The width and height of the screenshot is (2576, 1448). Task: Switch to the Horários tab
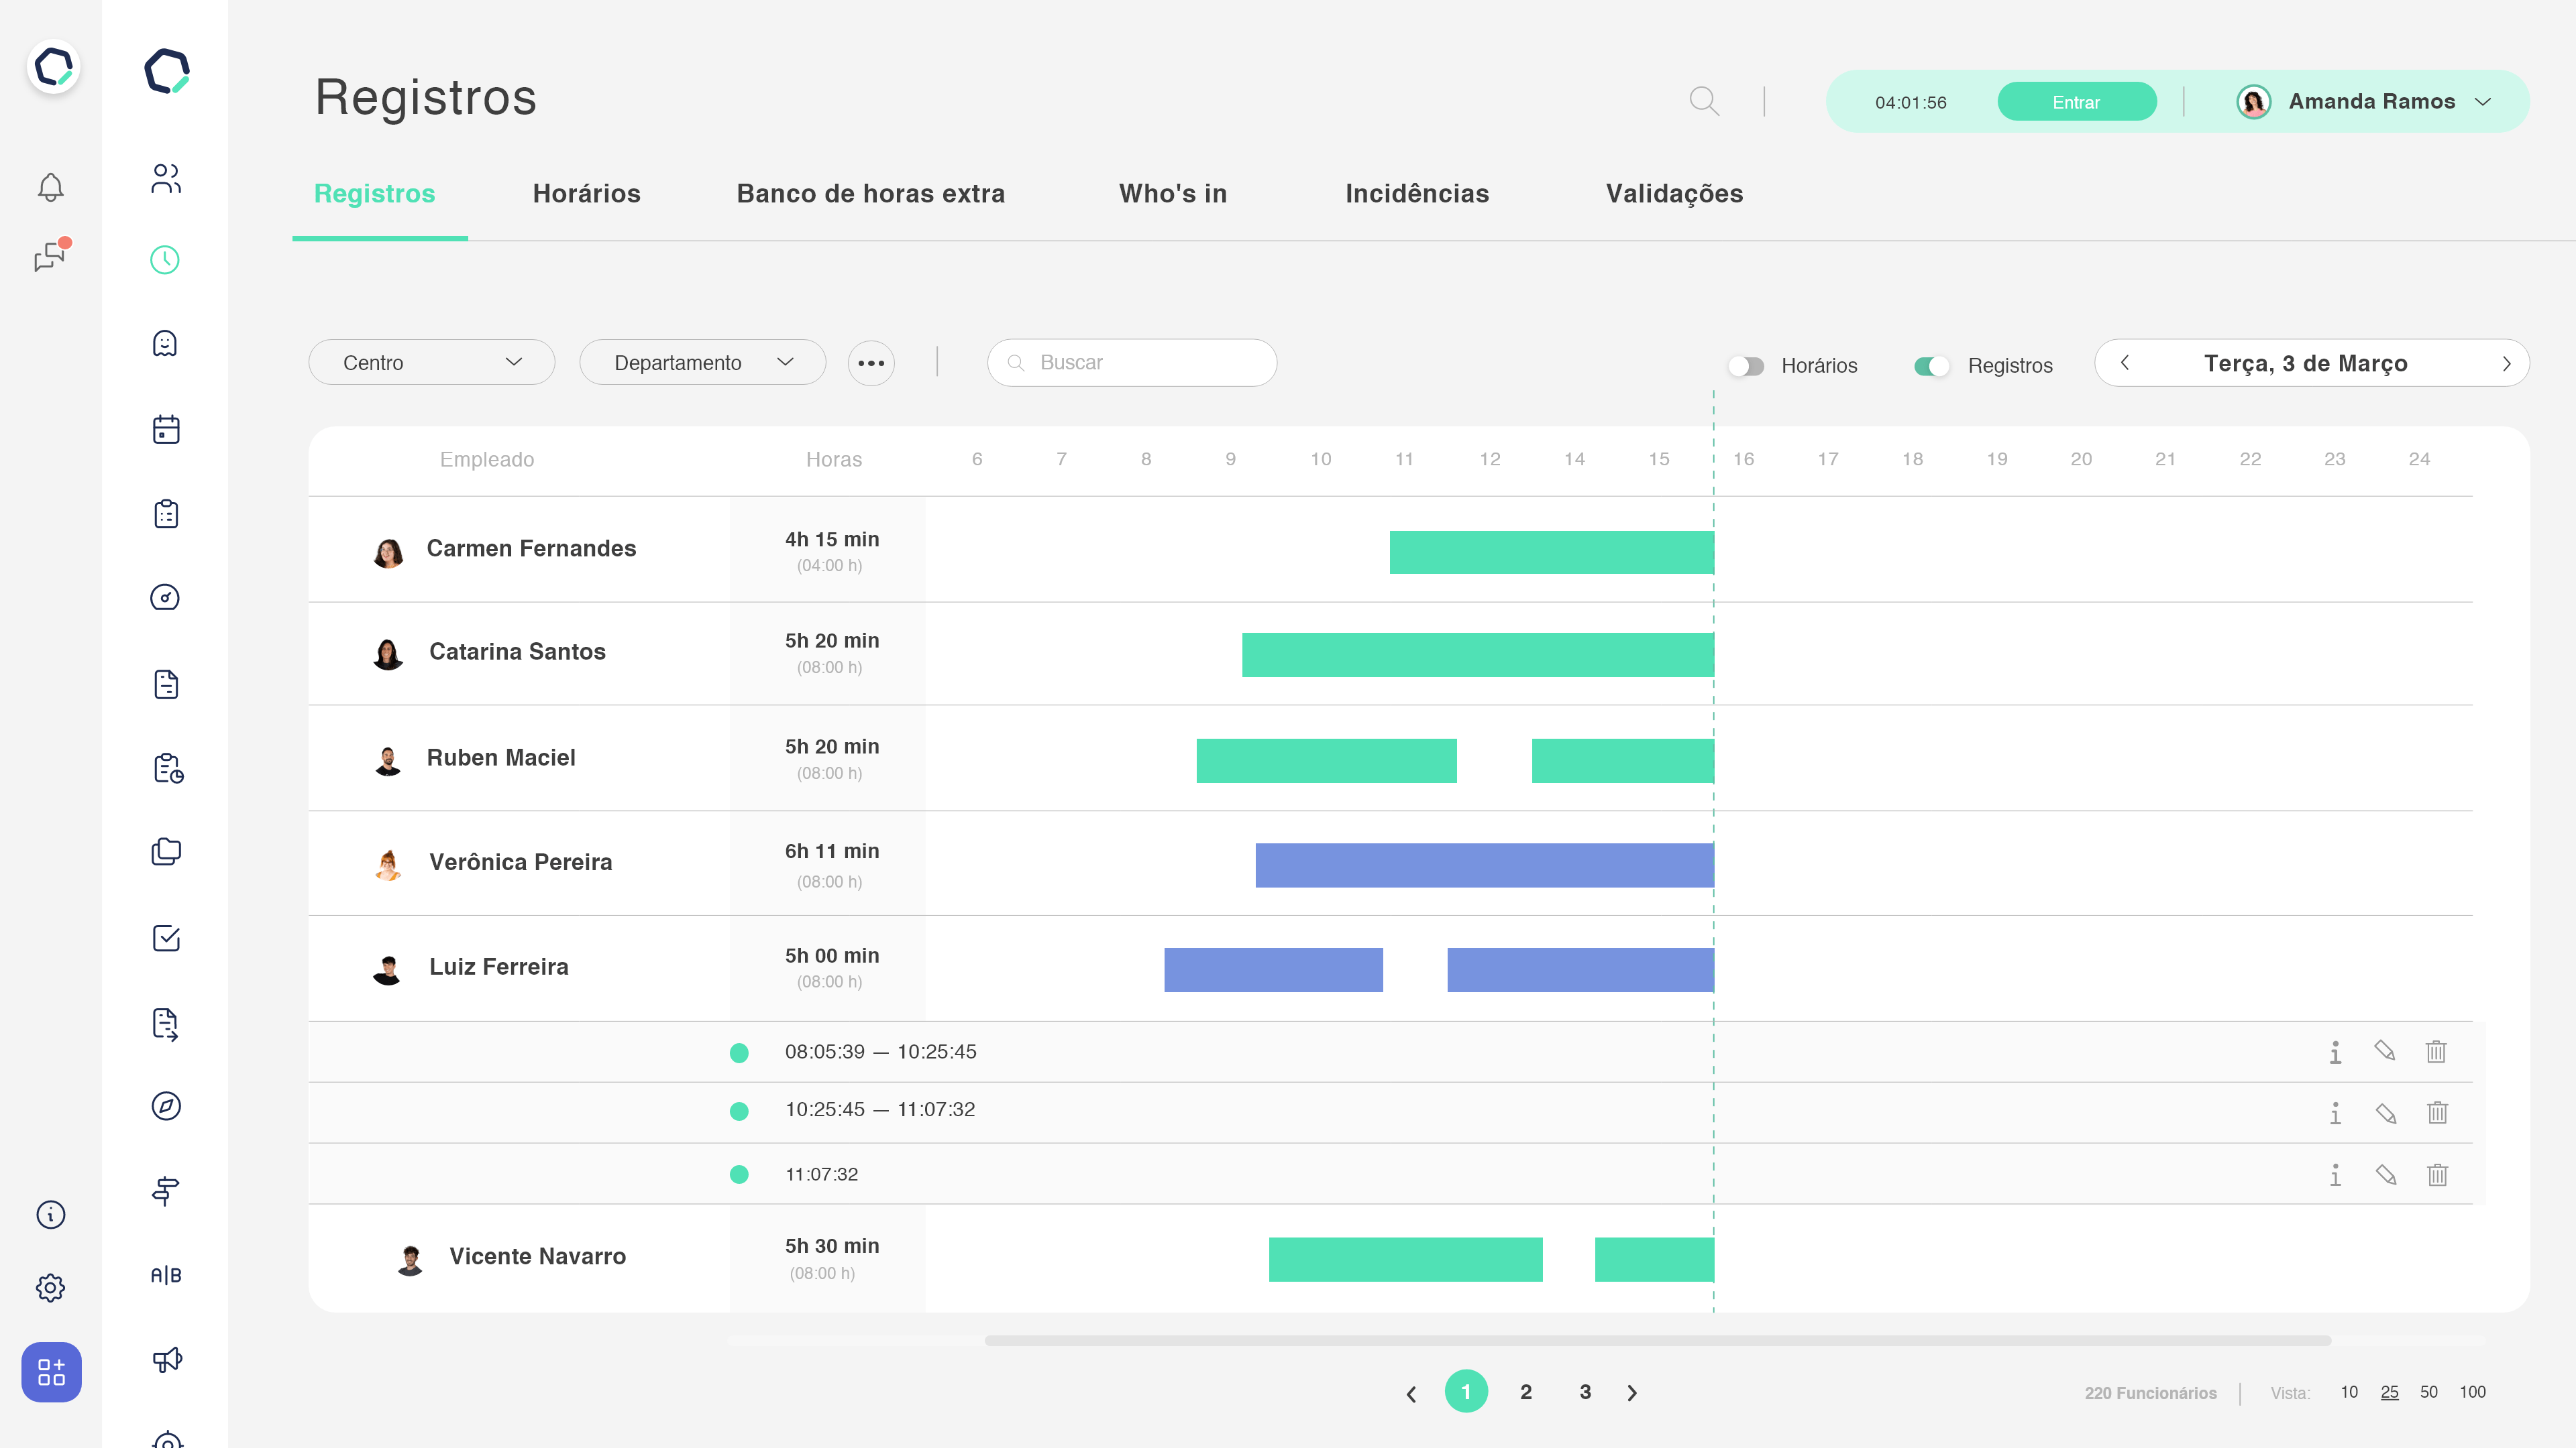(x=587, y=194)
